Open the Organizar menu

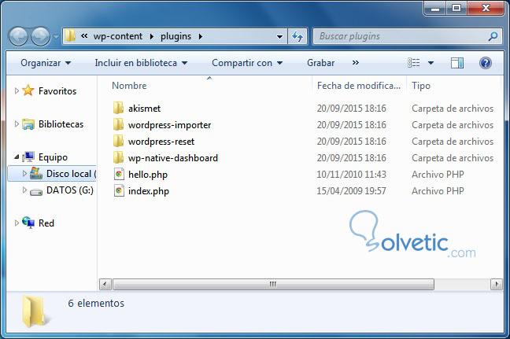[x=46, y=63]
